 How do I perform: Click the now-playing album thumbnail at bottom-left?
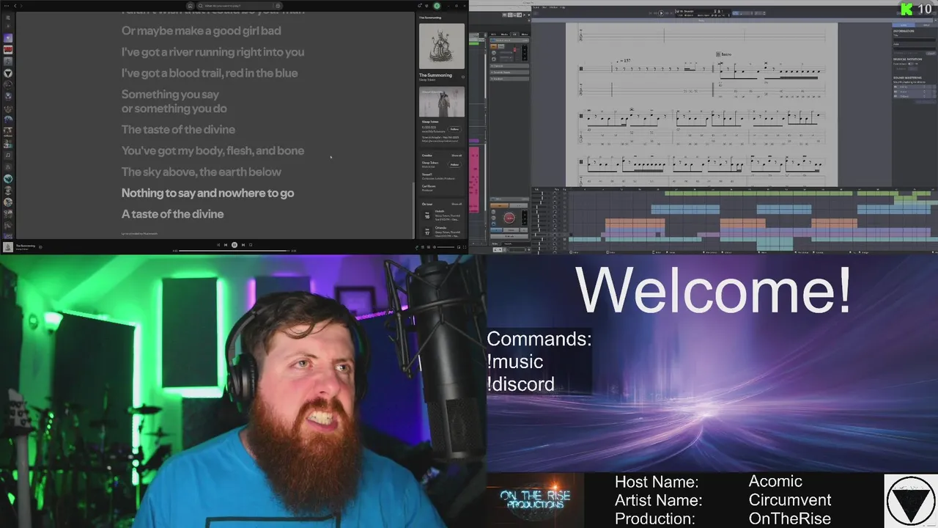point(8,247)
